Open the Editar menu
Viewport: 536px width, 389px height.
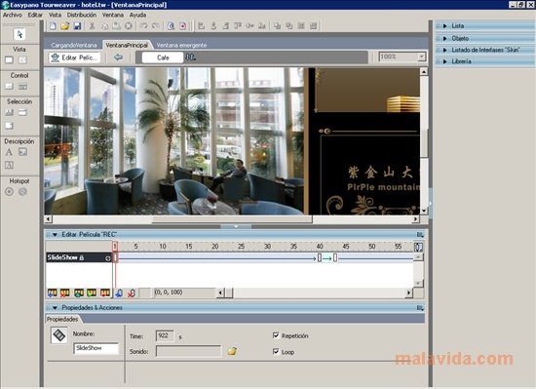(x=35, y=15)
